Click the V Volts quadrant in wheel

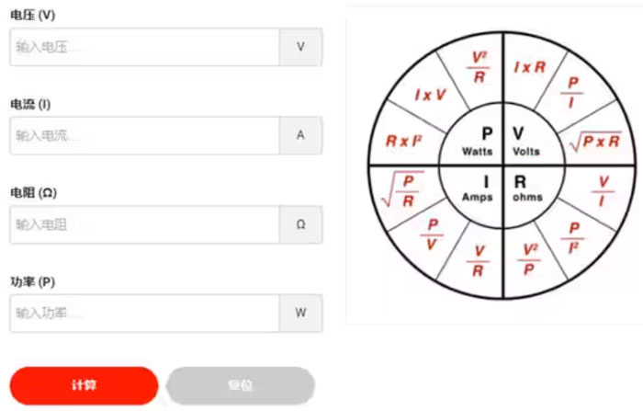coord(527,141)
